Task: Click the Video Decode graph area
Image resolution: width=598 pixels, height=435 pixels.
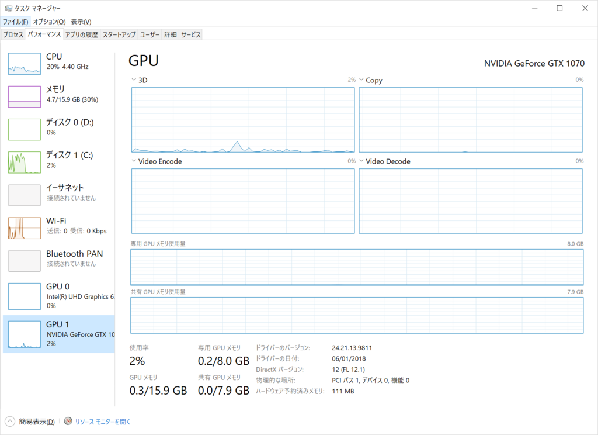Action: tap(471, 201)
